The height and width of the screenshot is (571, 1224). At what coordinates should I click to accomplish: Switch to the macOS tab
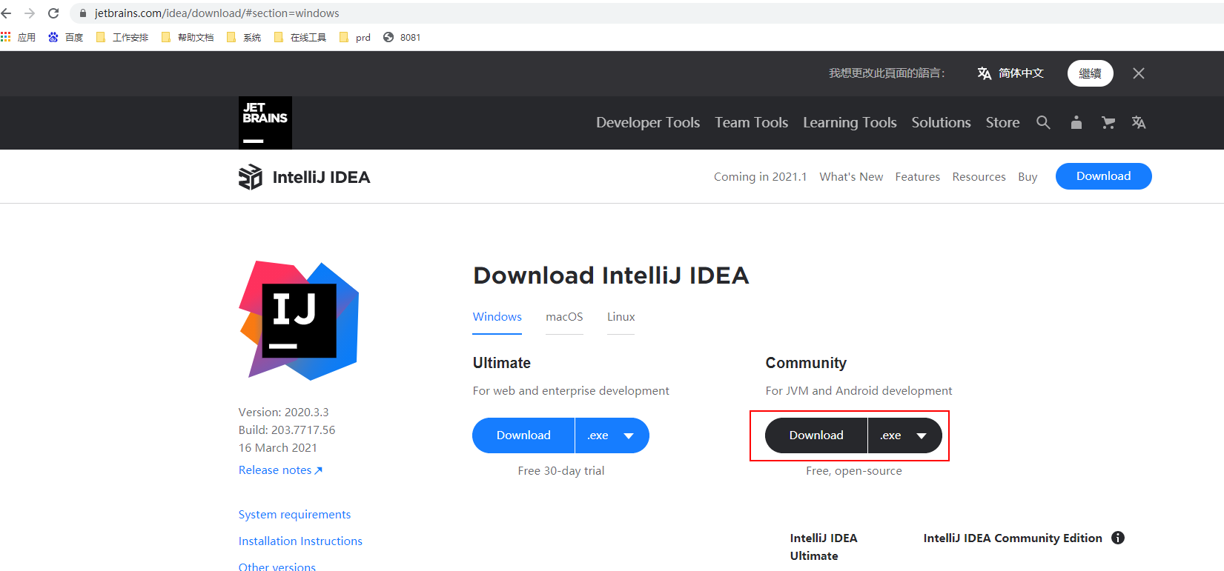click(x=564, y=317)
